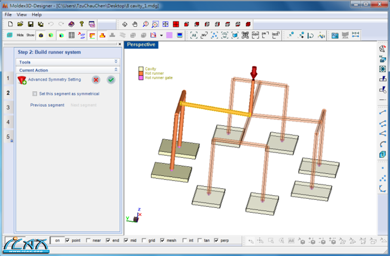Collapse the Current Action section
This screenshot has height=256, width=390.
pyautogui.click(x=116, y=70)
